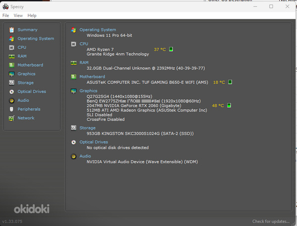Select Operating System in the sidebar
297x226 pixels.
tap(36, 38)
